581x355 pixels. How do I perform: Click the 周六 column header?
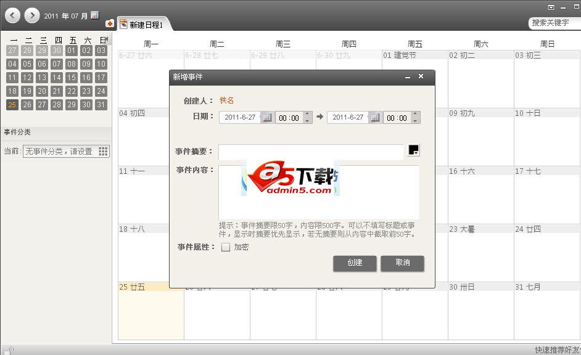pyautogui.click(x=480, y=44)
